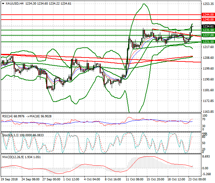Click the 4 Oct 04:00 time label
The width and height of the screenshot is (215, 183).
[x=92, y=179]
